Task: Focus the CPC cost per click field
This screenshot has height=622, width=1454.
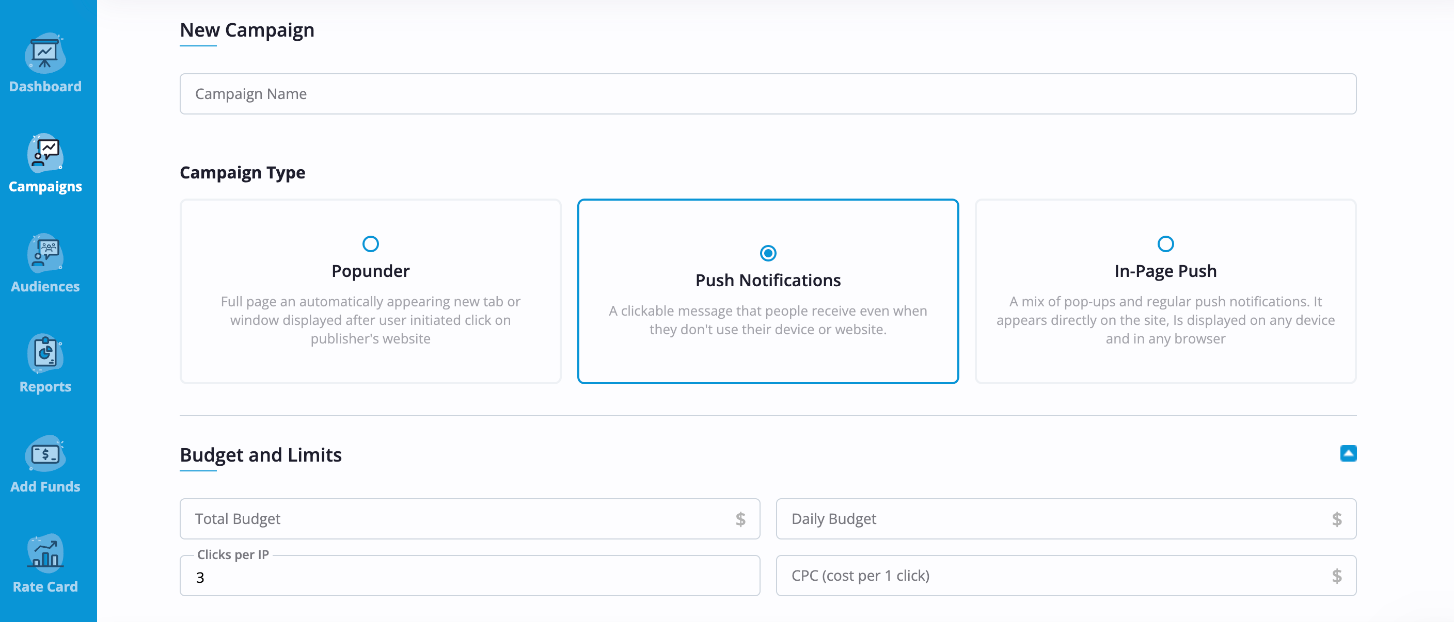Action: click(1066, 576)
